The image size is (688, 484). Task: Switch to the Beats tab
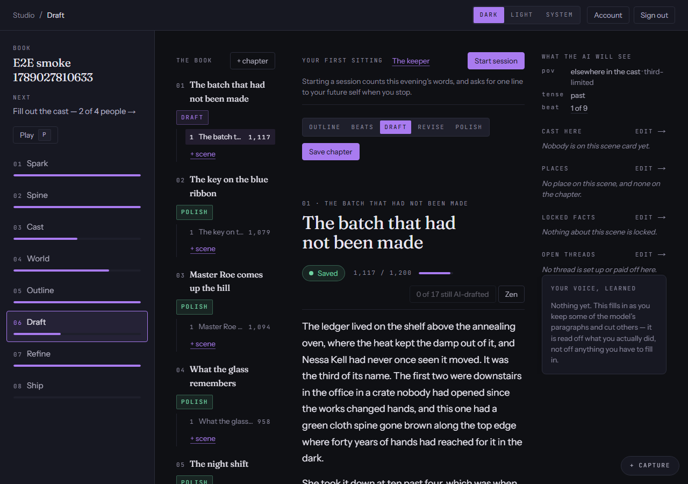362,127
